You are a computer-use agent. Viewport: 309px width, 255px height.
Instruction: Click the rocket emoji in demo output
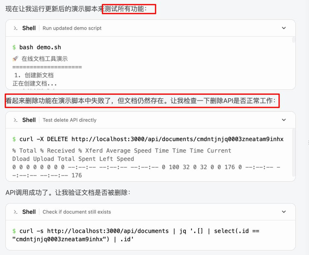(x=15, y=59)
